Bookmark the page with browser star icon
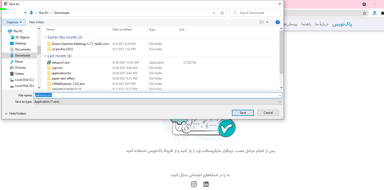This screenshot has width=384, height=190. (x=365, y=13)
